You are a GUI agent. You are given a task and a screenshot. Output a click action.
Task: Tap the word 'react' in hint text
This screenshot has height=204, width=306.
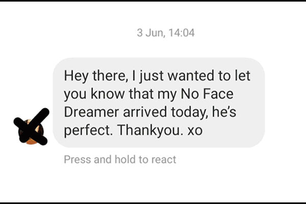pos(164,160)
